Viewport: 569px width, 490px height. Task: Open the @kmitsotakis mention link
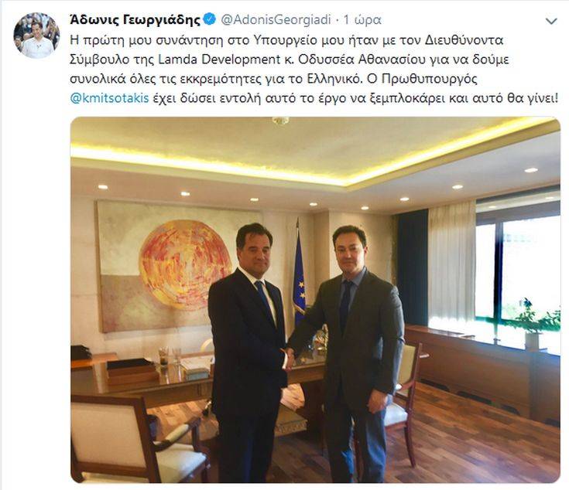pyautogui.click(x=110, y=98)
